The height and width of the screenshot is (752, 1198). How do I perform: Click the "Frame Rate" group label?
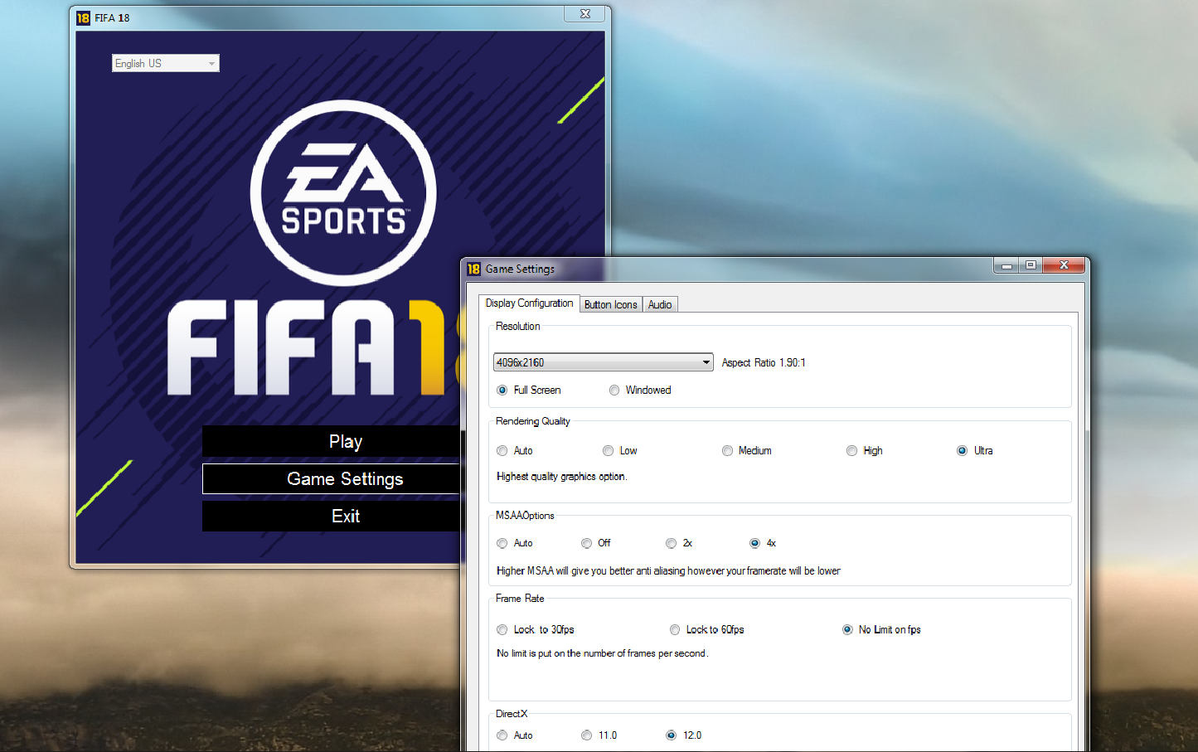click(x=520, y=599)
